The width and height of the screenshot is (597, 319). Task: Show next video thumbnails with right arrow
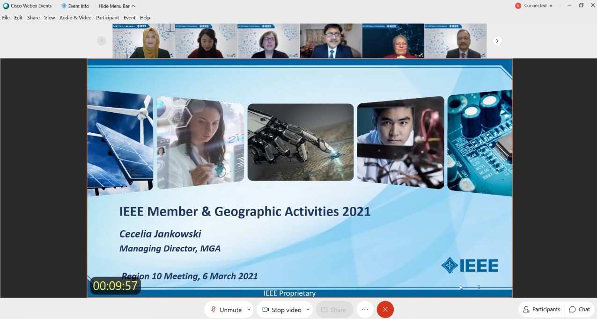tap(497, 41)
